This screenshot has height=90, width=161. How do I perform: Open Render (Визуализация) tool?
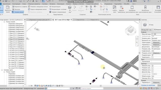click(x=55, y=7)
